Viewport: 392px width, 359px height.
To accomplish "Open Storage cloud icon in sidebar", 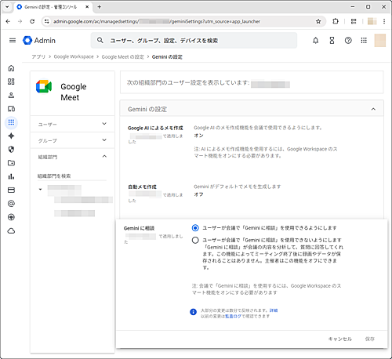I will (11, 231).
